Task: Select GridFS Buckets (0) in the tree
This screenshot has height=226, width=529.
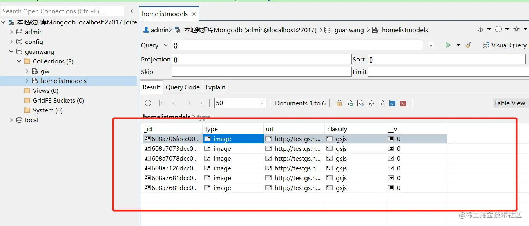Action: click(x=58, y=100)
